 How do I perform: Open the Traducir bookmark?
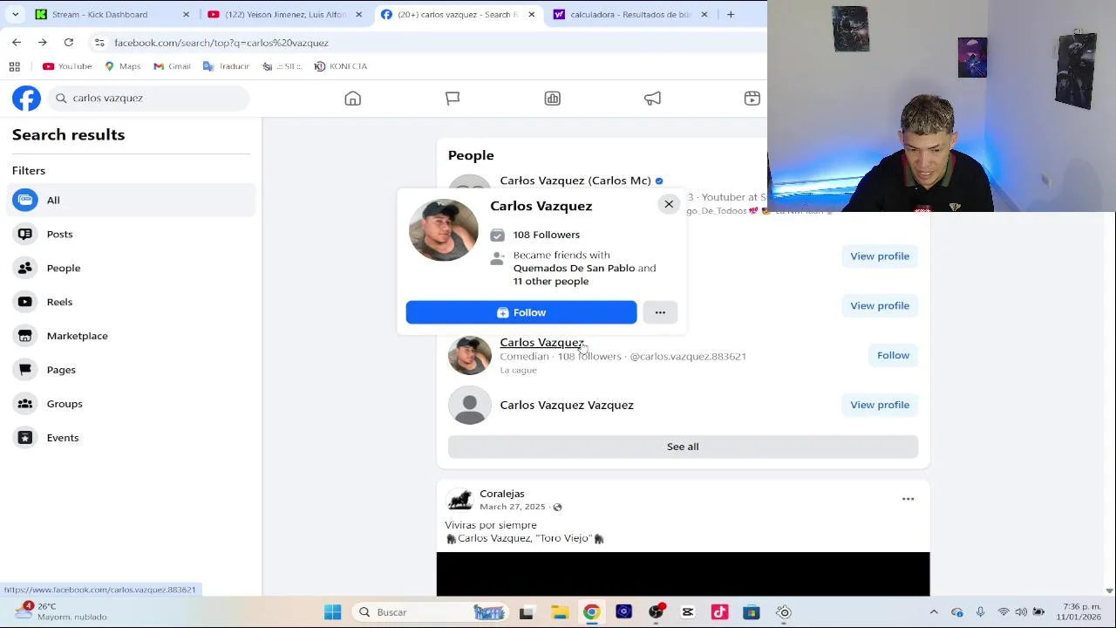coord(226,66)
